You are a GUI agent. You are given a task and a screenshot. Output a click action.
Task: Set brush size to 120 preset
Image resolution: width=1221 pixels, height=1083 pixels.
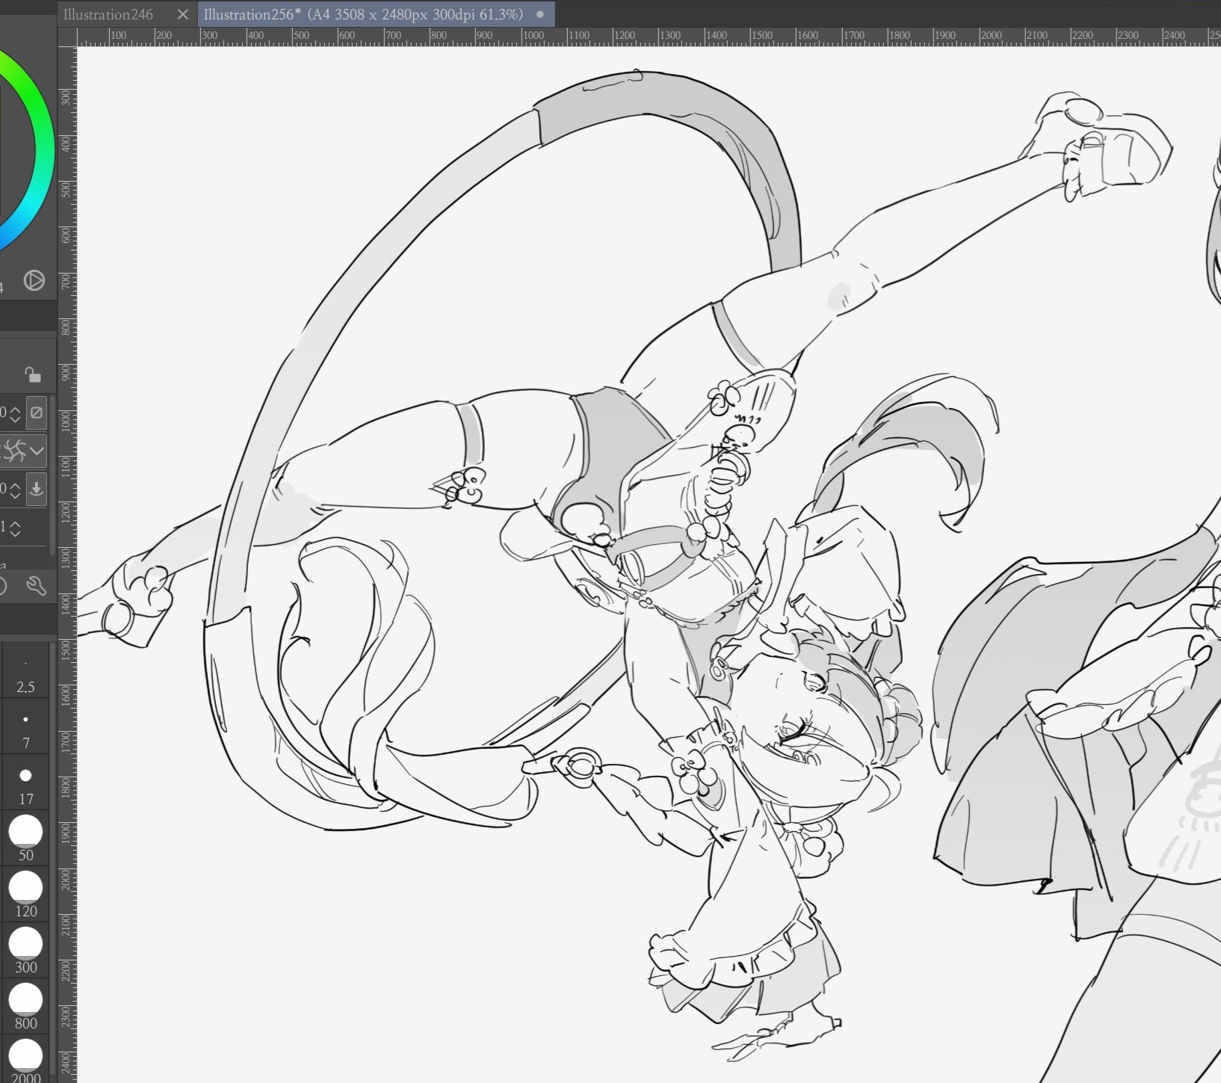[x=25, y=895]
